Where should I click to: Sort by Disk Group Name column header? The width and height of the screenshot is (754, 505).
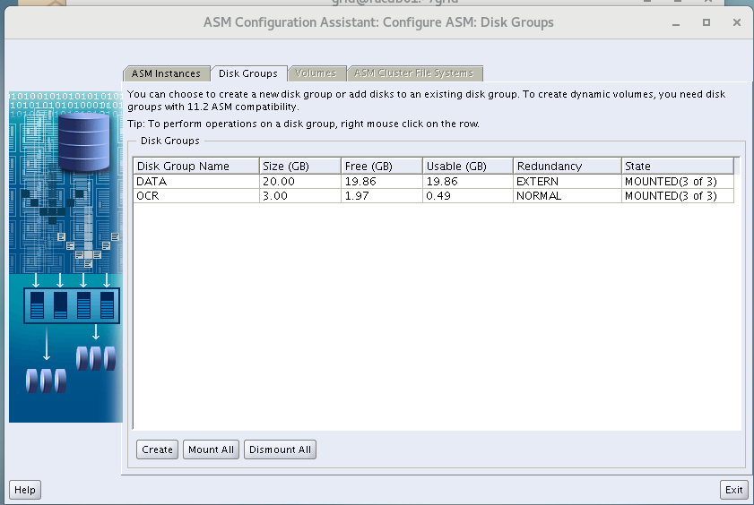click(x=196, y=166)
